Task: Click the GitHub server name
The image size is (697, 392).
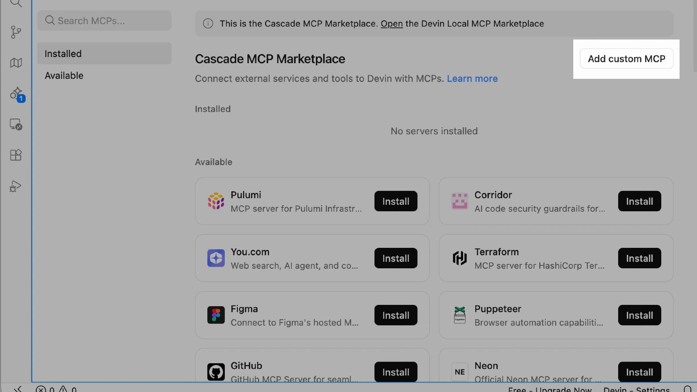Action: click(247, 366)
